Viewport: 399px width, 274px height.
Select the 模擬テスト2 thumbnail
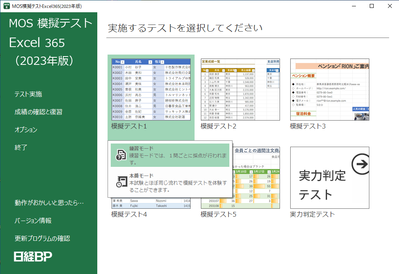tap(240, 89)
